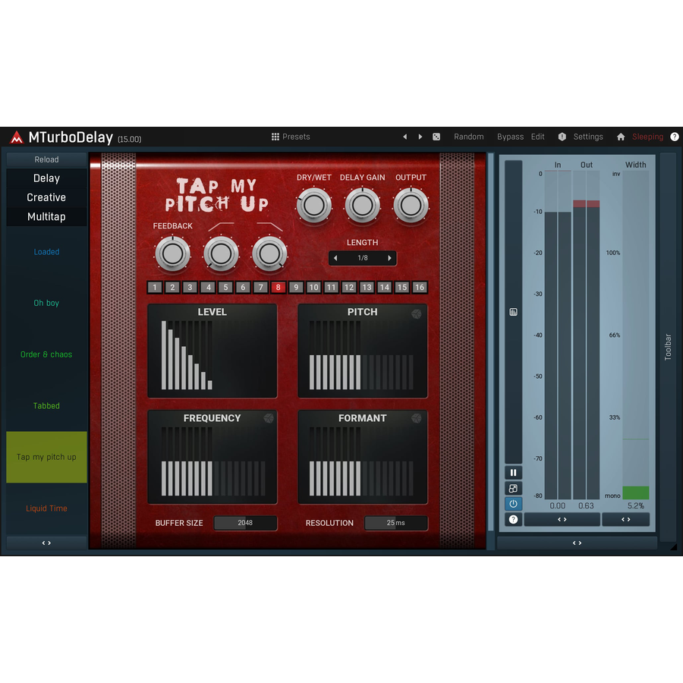
Task: Select next LENGTH value arrow
Action: pos(389,258)
